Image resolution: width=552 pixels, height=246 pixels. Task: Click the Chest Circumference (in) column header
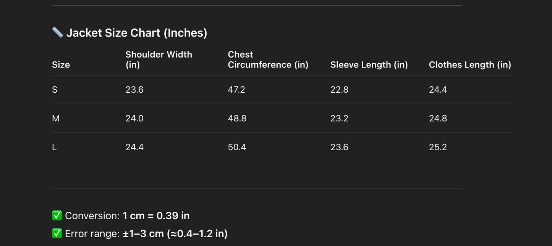click(x=268, y=59)
